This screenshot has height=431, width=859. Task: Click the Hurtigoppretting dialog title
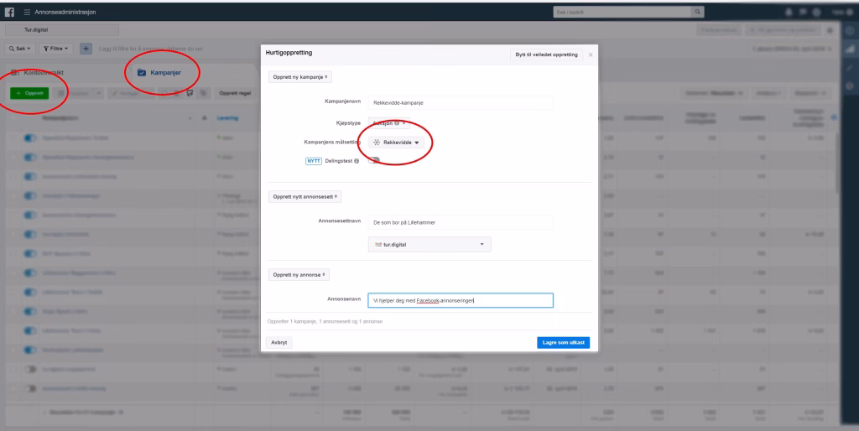pos(289,53)
